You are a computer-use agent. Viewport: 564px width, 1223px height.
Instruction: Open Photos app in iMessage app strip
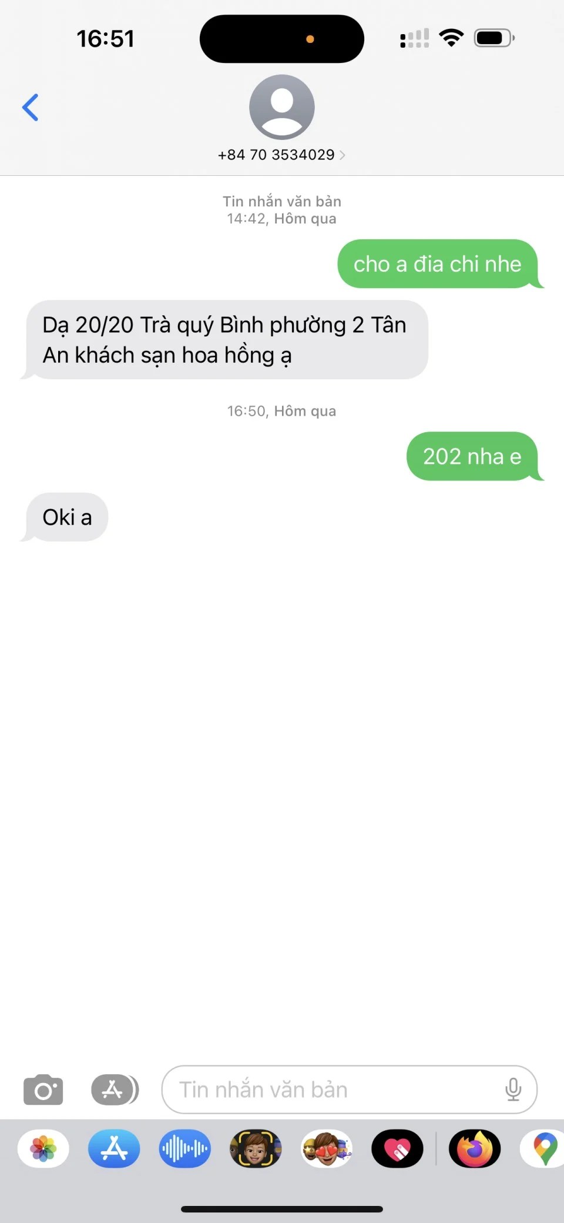pyautogui.click(x=43, y=1148)
